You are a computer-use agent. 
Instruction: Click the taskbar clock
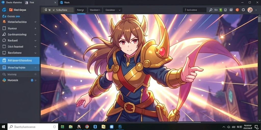[x=247, y=127]
